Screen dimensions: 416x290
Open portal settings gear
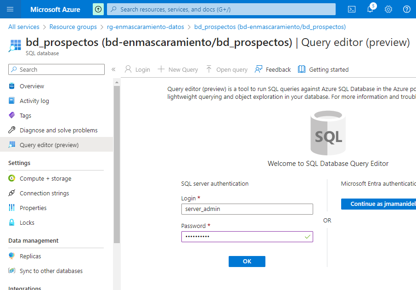pos(388,9)
